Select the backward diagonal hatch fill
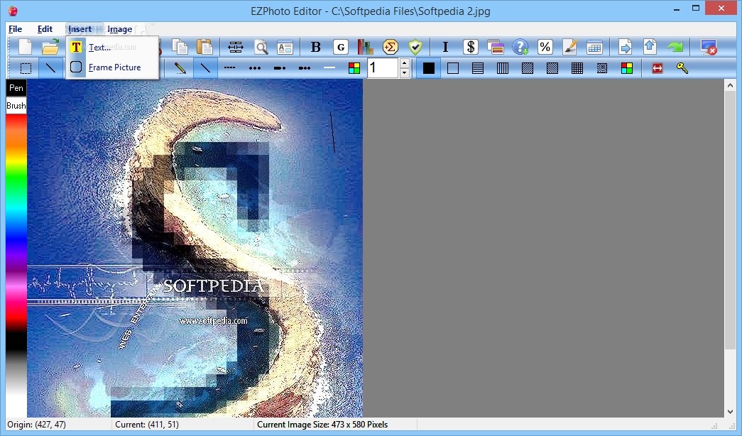The height and width of the screenshot is (436, 742). coord(552,68)
